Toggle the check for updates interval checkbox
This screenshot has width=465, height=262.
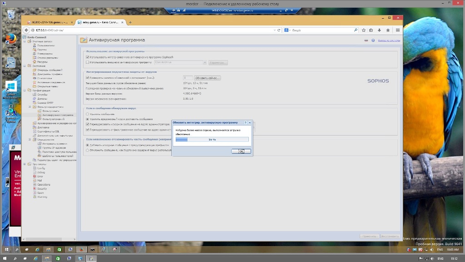[87, 78]
